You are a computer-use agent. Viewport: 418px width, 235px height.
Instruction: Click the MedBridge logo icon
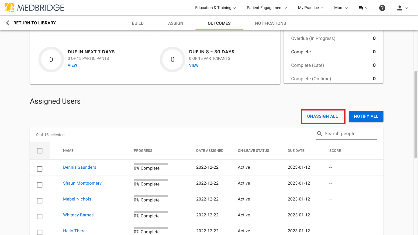pyautogui.click(x=9, y=8)
